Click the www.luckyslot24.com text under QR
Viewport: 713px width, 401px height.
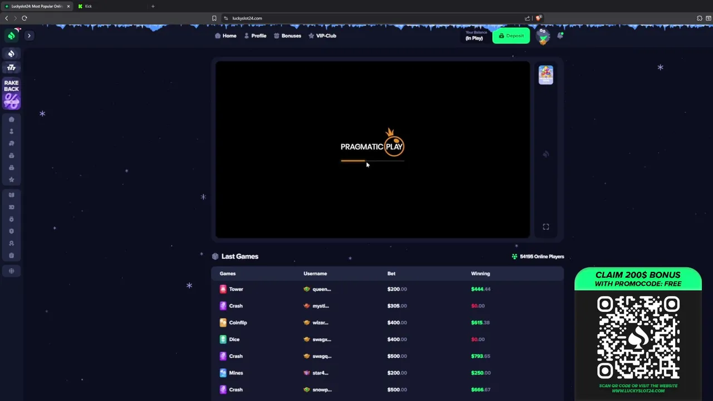click(638, 390)
